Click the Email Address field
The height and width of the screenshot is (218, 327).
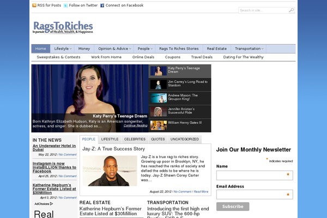tap(255, 195)
